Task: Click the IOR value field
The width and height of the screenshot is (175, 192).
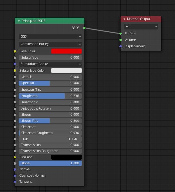Action: click(50, 139)
